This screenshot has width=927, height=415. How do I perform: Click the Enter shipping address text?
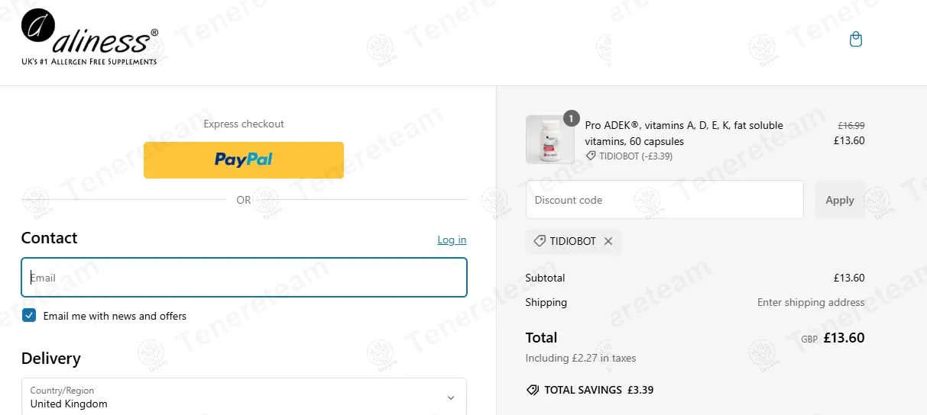811,302
